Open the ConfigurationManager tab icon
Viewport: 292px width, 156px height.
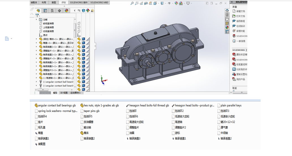point(52,11)
